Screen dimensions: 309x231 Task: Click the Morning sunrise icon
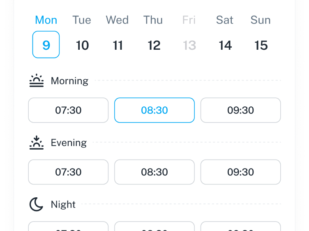37,81
